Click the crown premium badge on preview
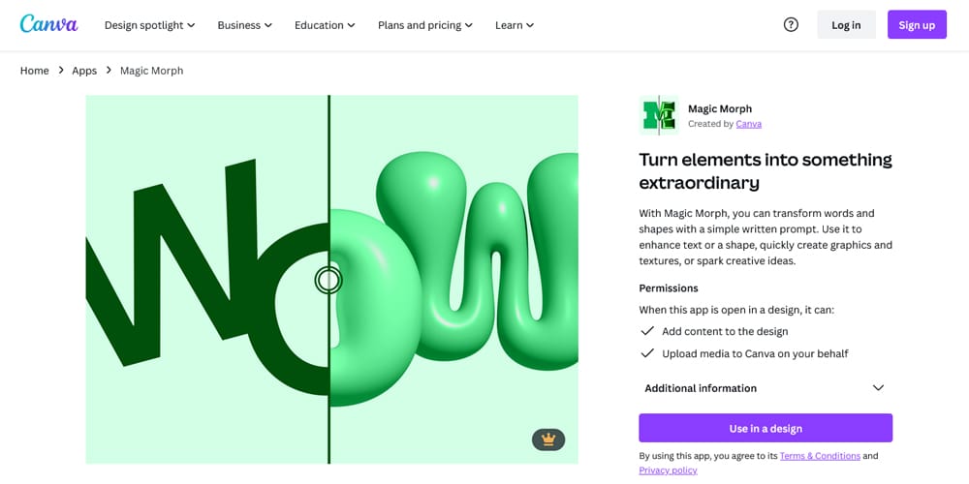969x484 pixels. pos(548,439)
